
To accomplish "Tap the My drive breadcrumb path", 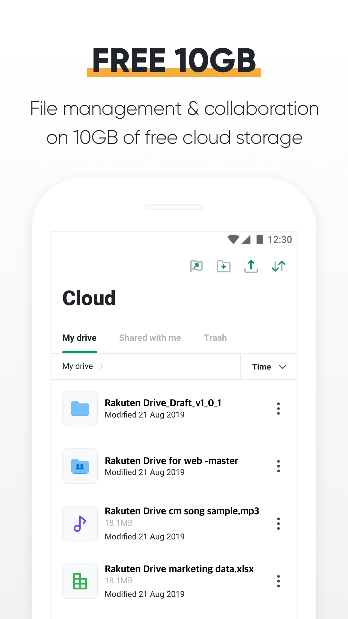I will point(78,366).
